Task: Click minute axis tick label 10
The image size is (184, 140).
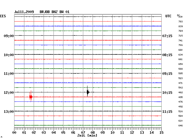Action: 112,133
